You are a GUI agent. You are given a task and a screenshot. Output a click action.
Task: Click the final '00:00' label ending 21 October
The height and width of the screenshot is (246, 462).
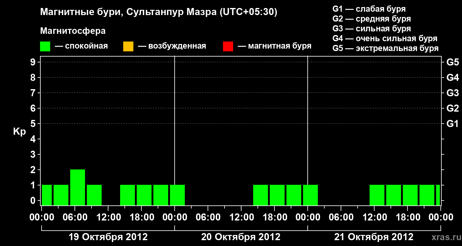(441, 217)
